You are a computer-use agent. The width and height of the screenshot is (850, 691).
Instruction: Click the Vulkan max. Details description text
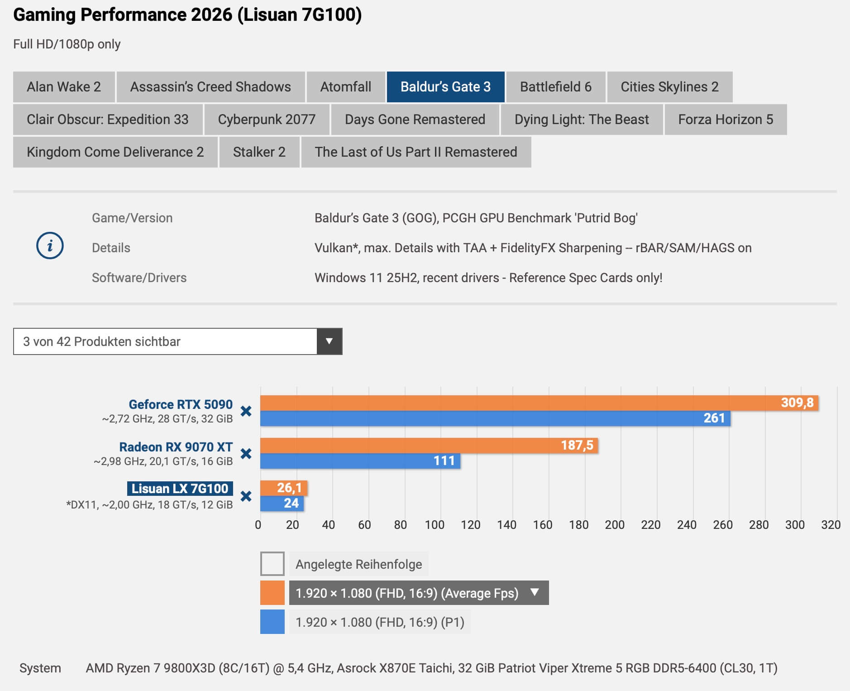pos(533,248)
